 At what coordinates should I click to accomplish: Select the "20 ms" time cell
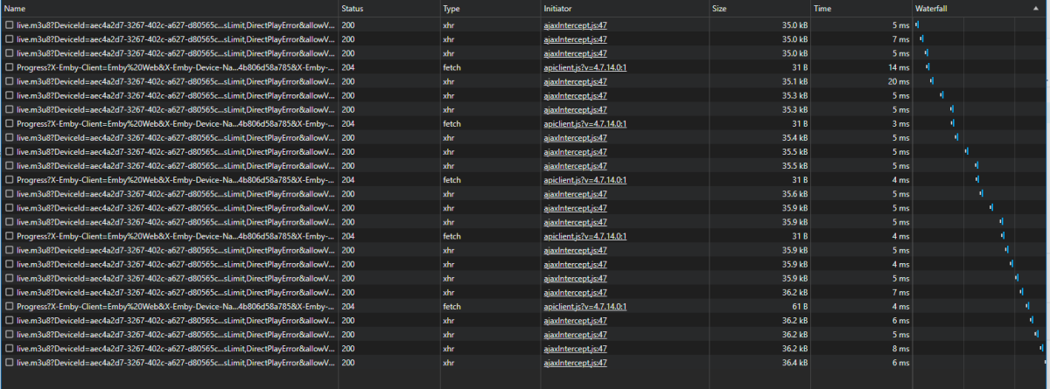[899, 81]
